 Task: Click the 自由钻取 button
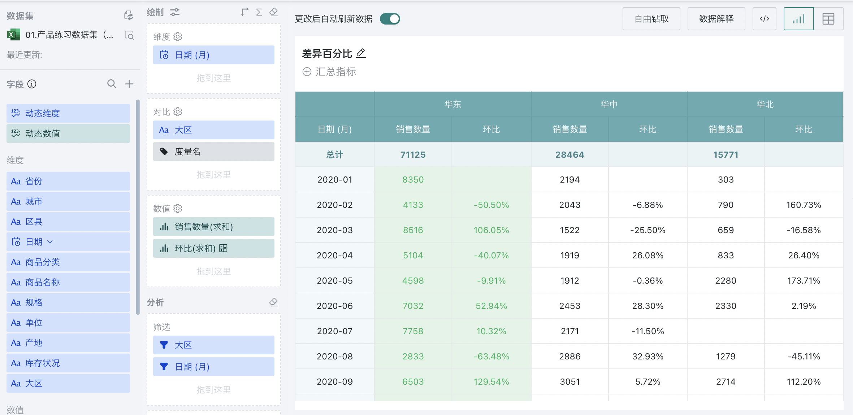click(x=651, y=19)
